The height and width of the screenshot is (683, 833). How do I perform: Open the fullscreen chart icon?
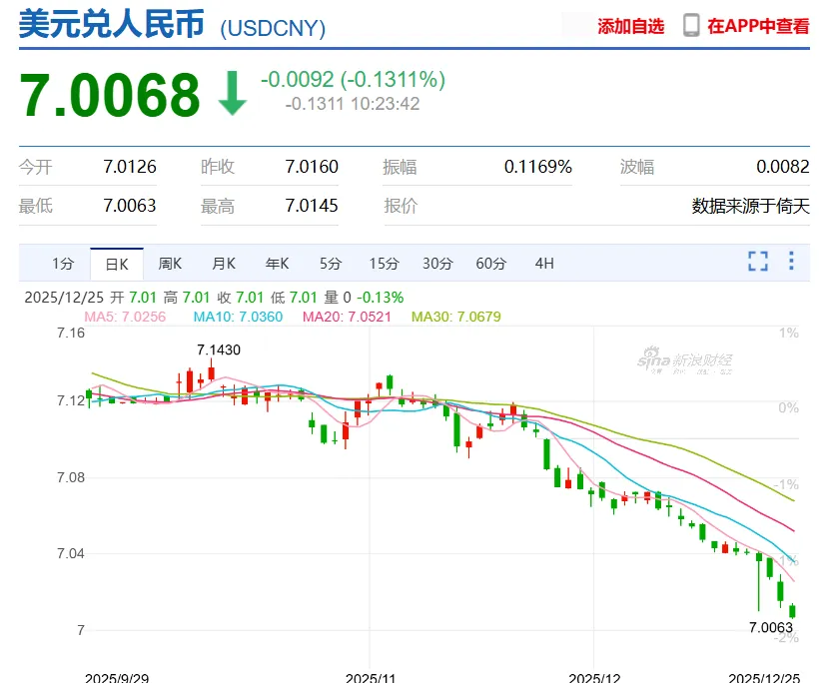point(757,262)
